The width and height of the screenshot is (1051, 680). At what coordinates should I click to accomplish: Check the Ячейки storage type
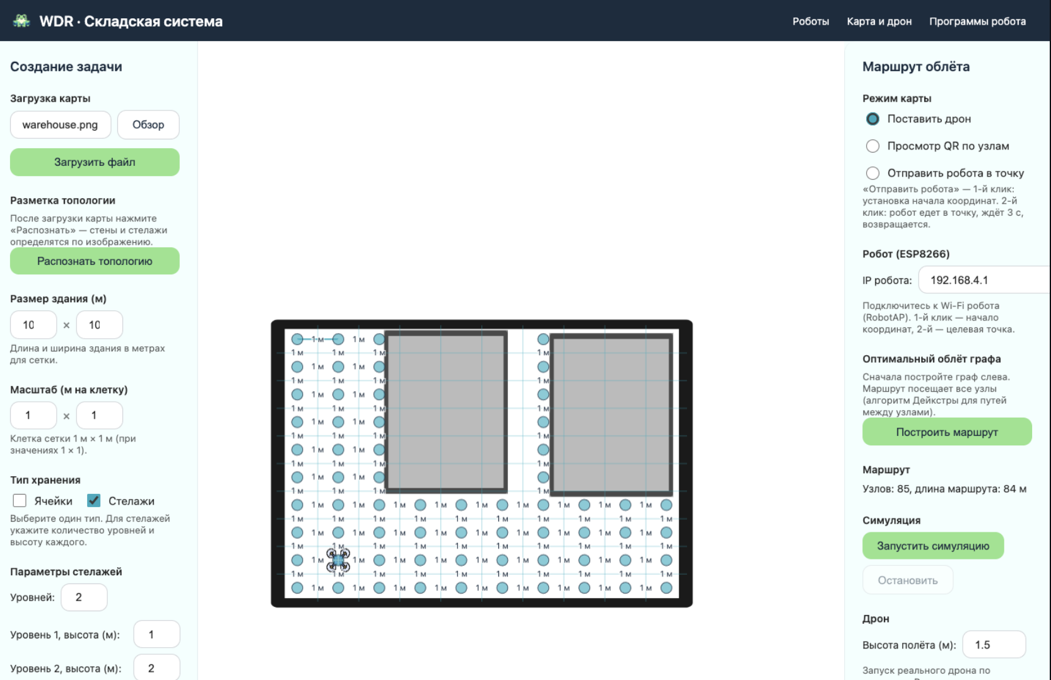click(x=20, y=500)
